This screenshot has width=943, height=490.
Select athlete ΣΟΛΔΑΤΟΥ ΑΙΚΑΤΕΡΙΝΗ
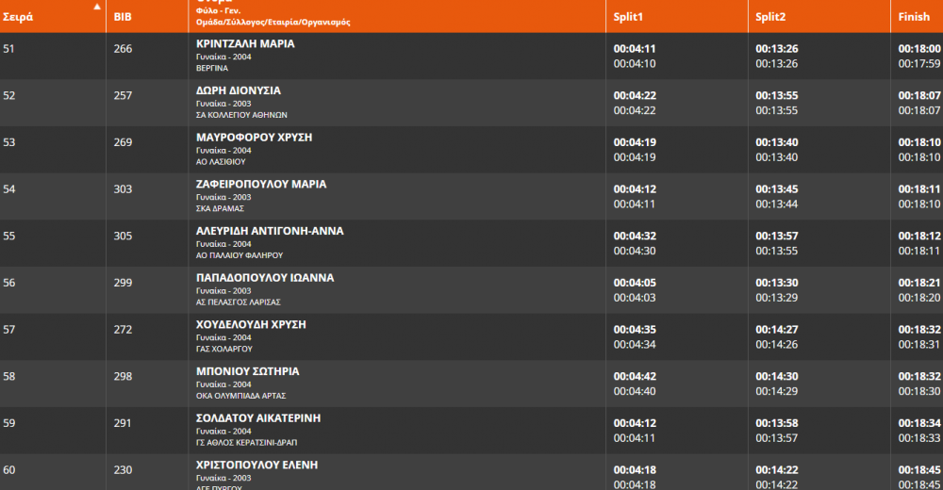click(258, 419)
